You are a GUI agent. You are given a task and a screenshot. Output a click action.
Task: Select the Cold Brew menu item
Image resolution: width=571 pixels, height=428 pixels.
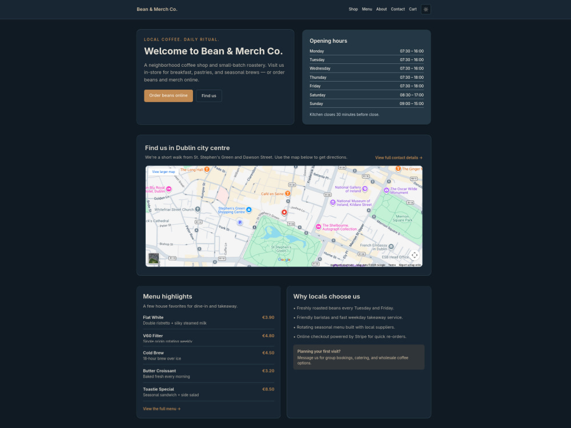[x=208, y=356]
